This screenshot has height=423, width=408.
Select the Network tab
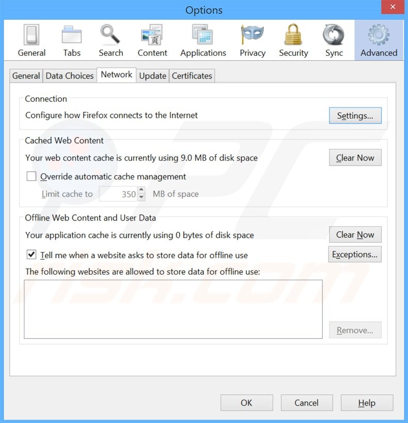(x=116, y=75)
